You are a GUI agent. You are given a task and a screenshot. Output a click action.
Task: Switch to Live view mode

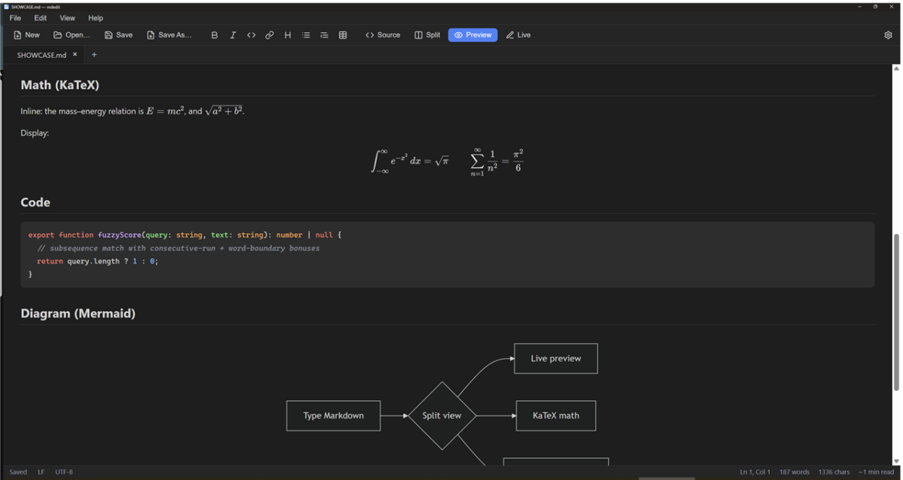[x=518, y=35]
